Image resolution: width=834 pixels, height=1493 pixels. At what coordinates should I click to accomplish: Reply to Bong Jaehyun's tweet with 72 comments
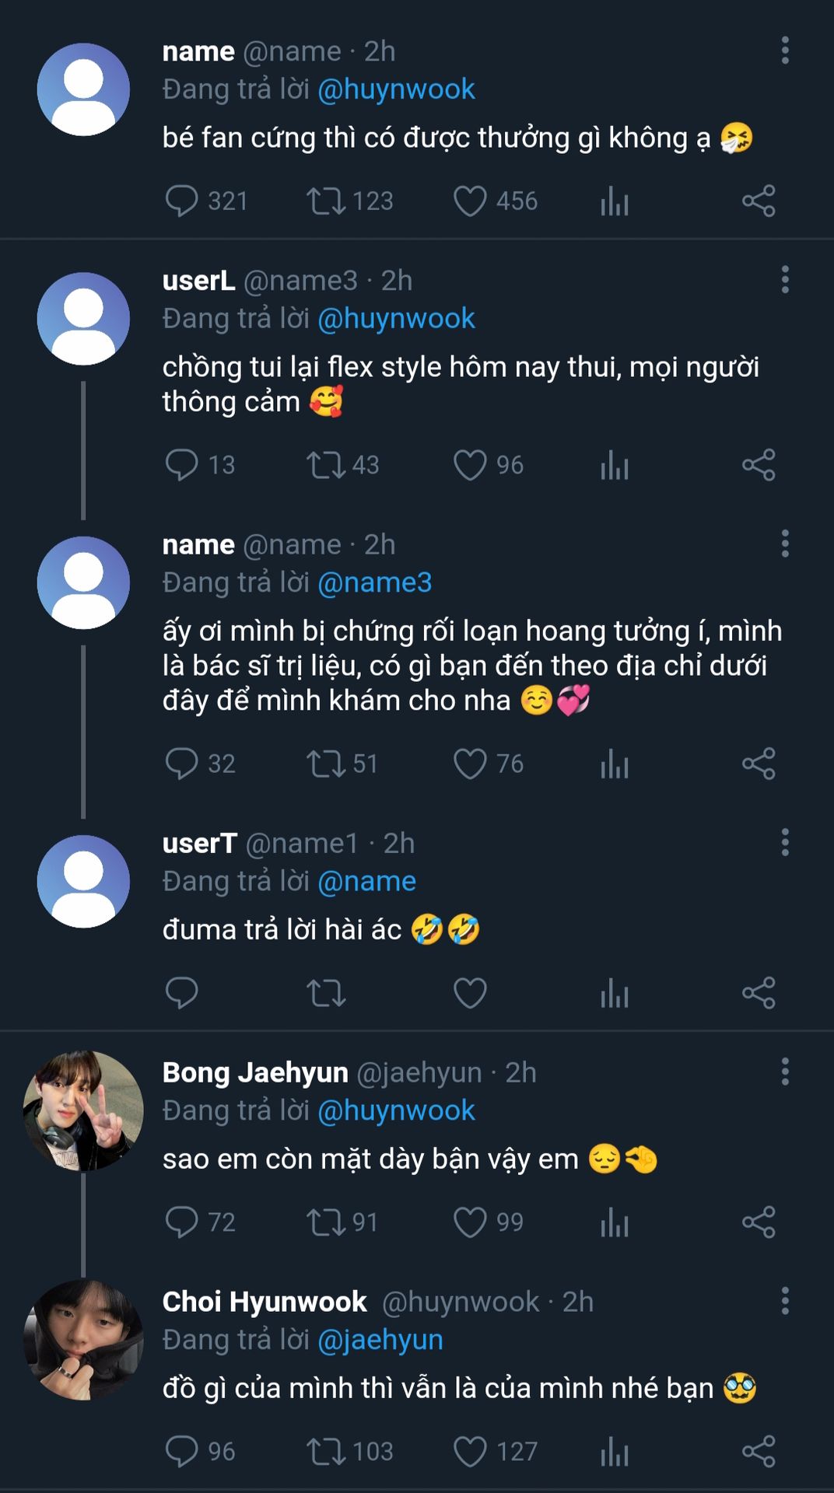click(x=182, y=1222)
